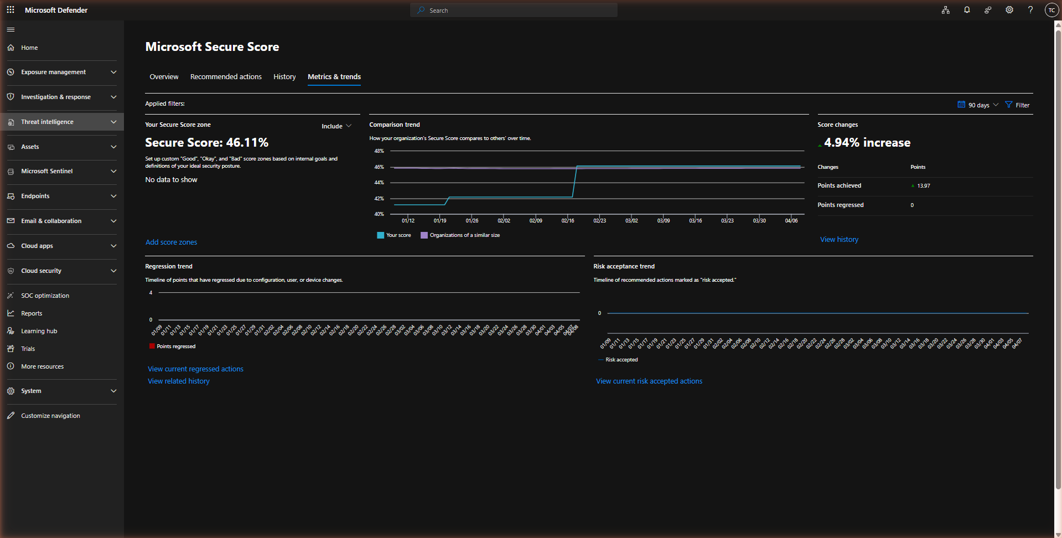The width and height of the screenshot is (1062, 538).
Task: Click the Email & collaboration envelope icon
Action: click(x=11, y=221)
